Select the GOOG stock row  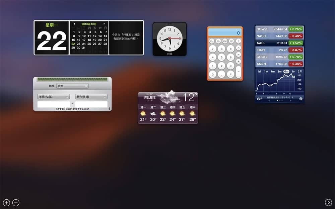[x=279, y=57]
